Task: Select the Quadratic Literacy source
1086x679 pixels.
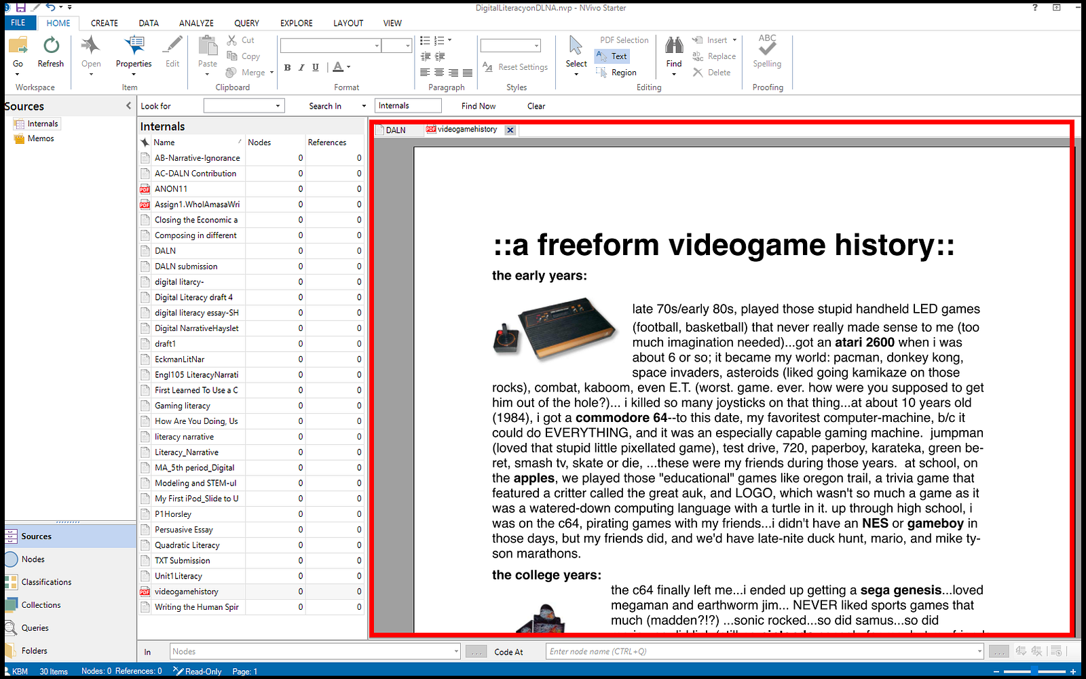Action: (x=187, y=545)
